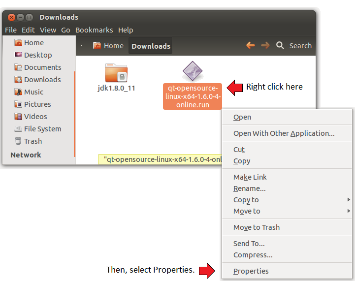Image resolution: width=355 pixels, height=281 pixels.
Task: Go back with the left orange arrow
Action: 251,45
